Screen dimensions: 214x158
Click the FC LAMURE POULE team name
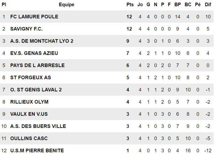coord(34,17)
